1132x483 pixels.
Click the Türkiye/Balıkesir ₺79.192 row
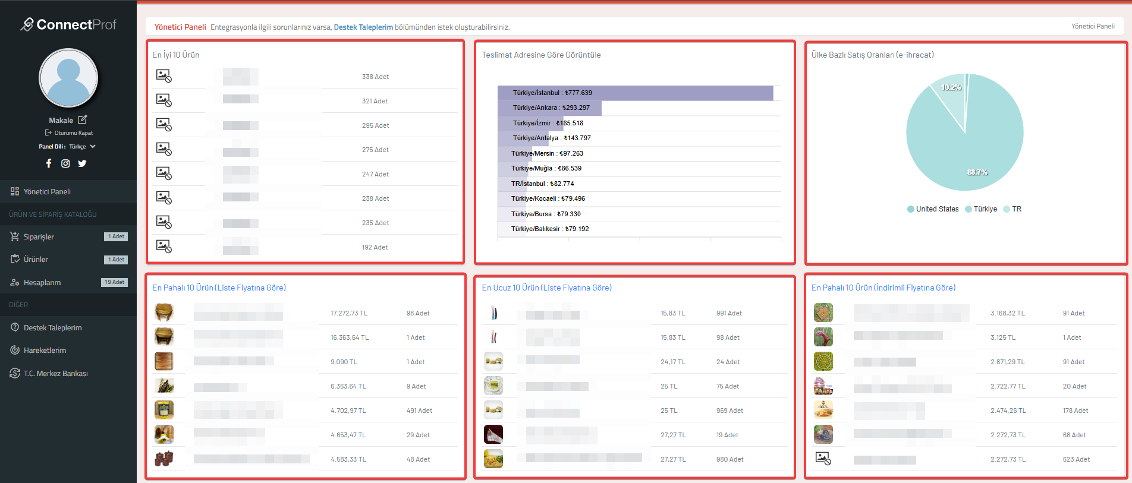(x=640, y=229)
